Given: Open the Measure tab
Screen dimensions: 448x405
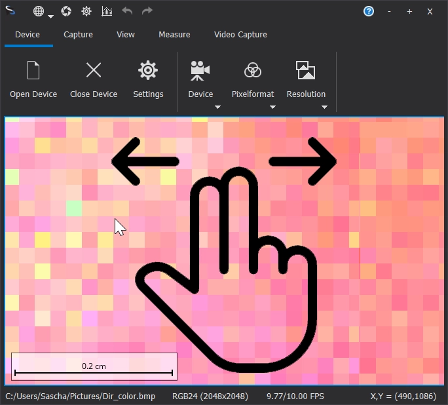Looking at the screenshot, I should pyautogui.click(x=174, y=34).
